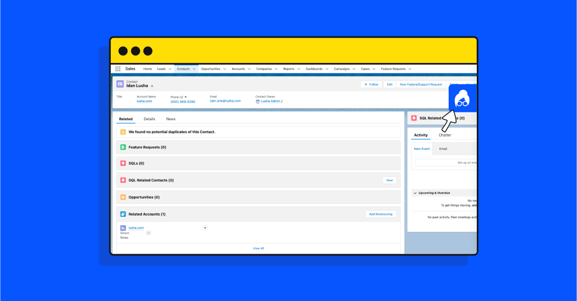Viewport: 577px width, 301px height.
Task: Open the Opportunities tab dropdown chevron
Action: (x=225, y=69)
